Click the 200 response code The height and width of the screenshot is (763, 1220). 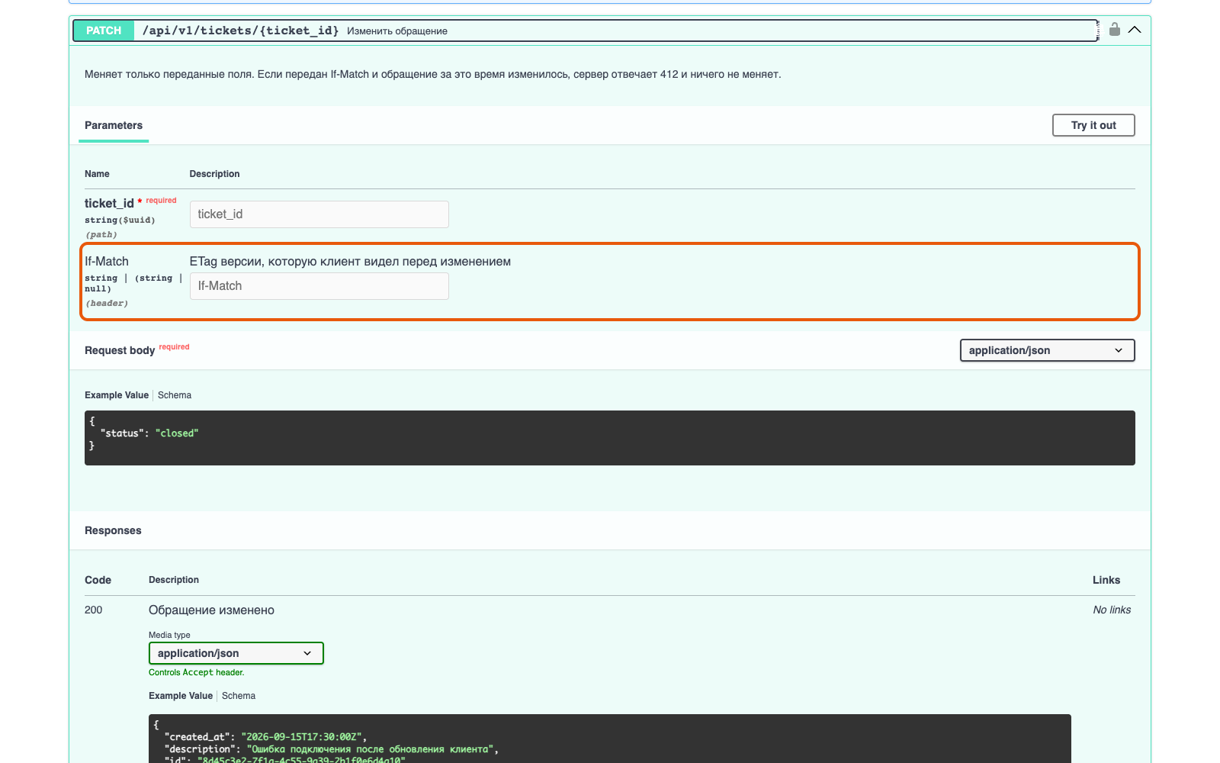tap(93, 610)
